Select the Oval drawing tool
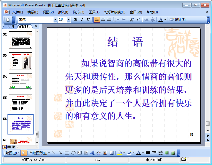The height and width of the screenshot is (165, 212). (x=73, y=153)
